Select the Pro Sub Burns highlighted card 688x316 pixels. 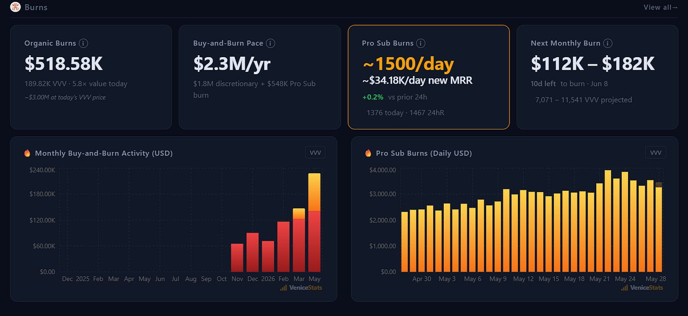click(429, 77)
